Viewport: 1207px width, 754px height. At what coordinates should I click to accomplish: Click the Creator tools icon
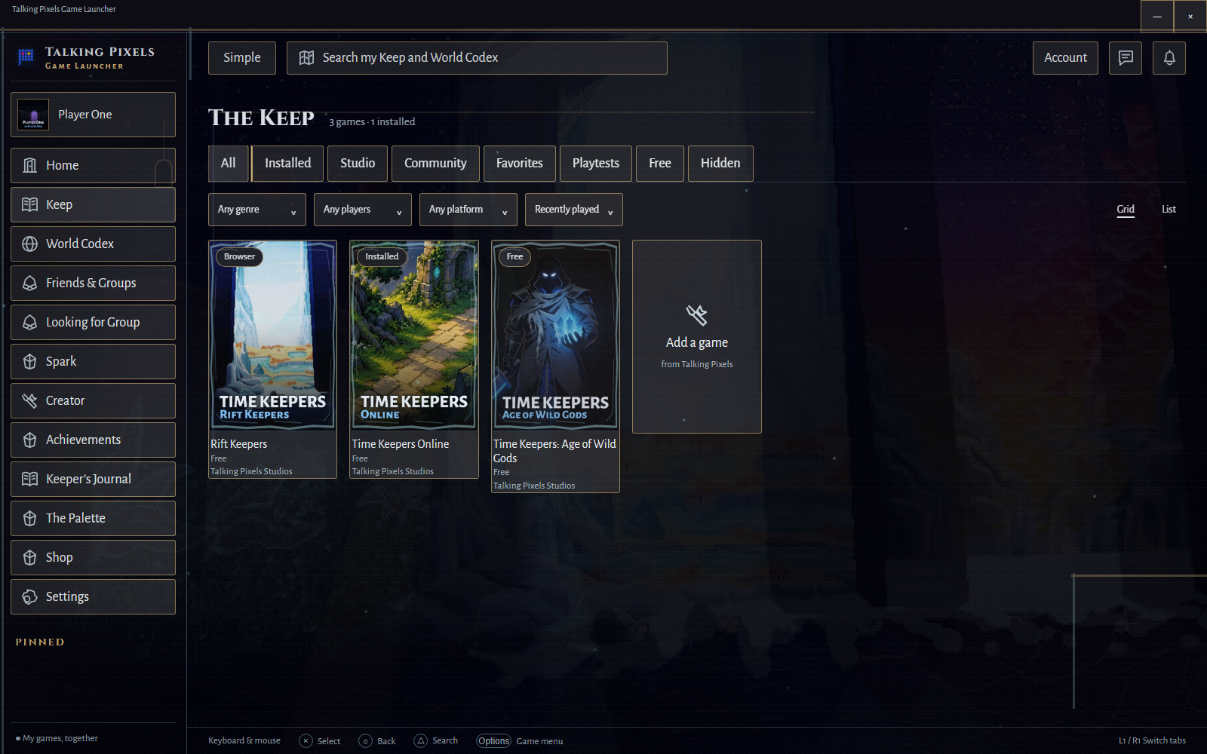point(30,400)
